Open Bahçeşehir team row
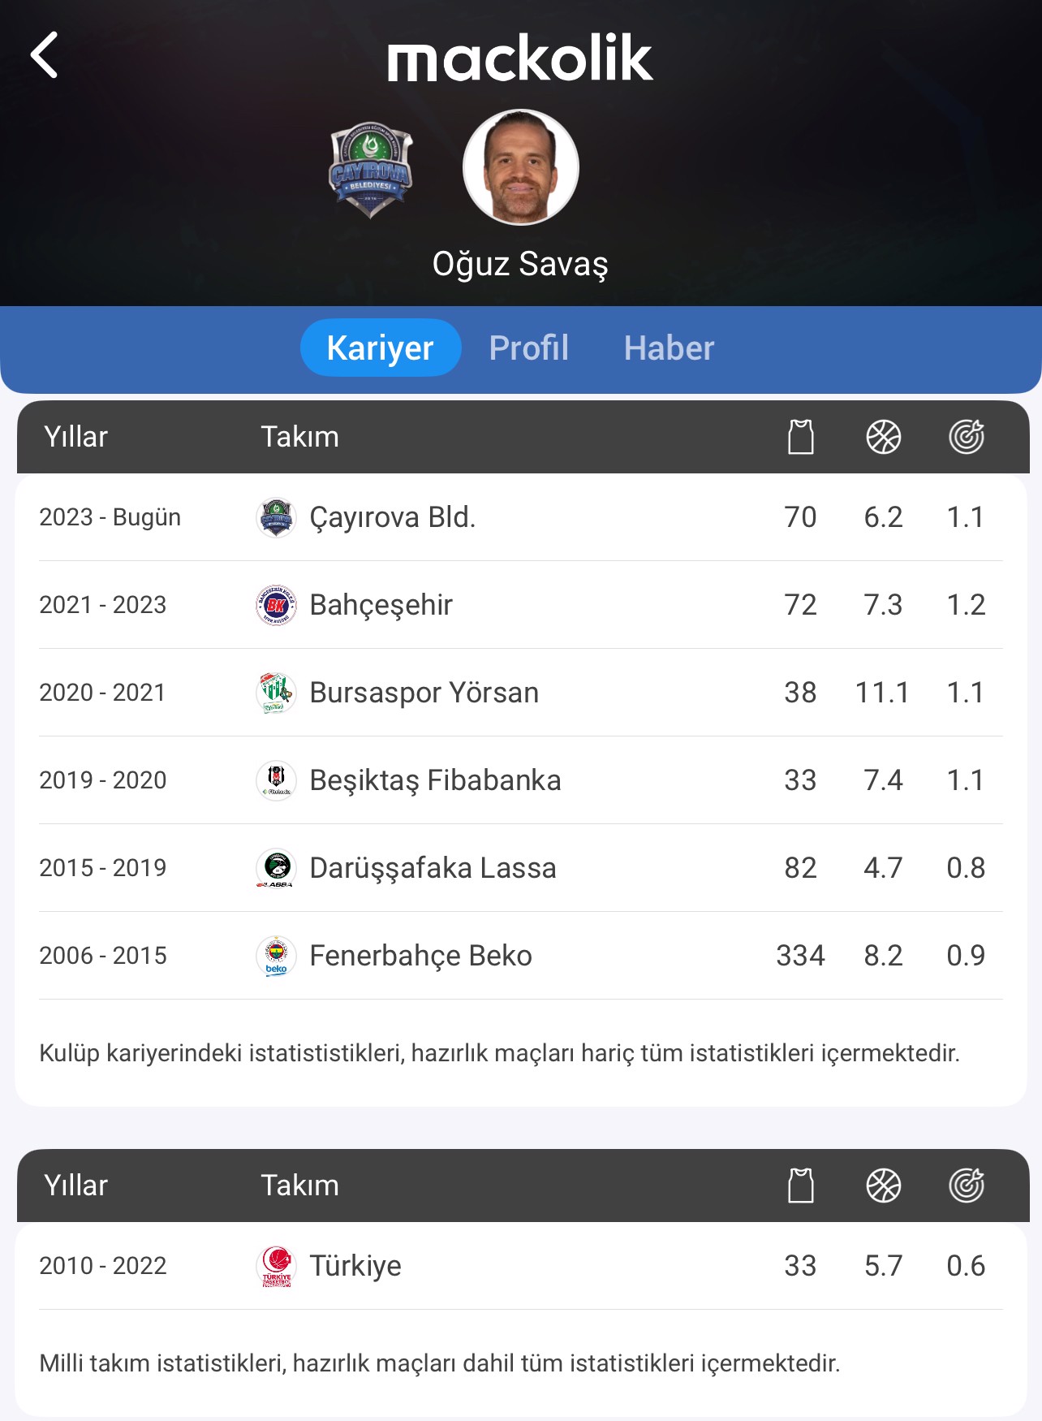The image size is (1042, 1421). (521, 605)
